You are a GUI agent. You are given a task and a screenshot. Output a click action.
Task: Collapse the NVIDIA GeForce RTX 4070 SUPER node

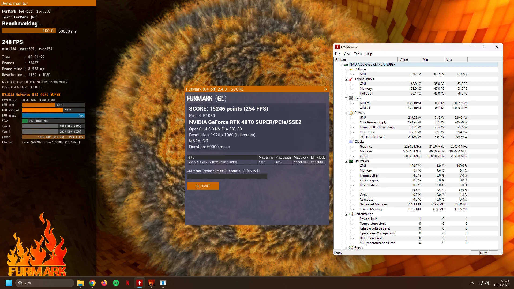pos(341,65)
